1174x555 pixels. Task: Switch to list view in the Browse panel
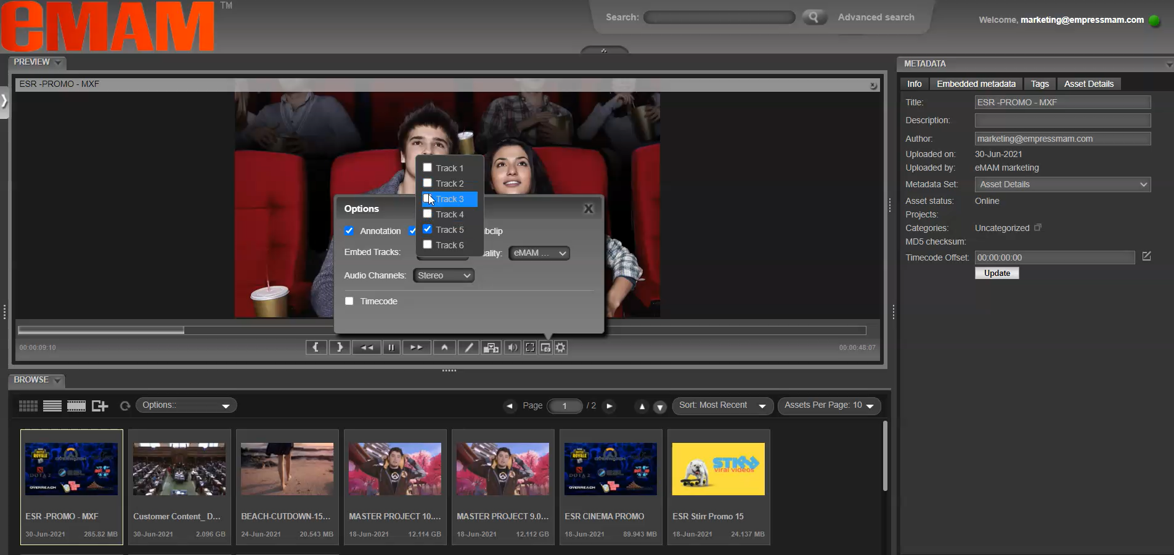tap(52, 405)
